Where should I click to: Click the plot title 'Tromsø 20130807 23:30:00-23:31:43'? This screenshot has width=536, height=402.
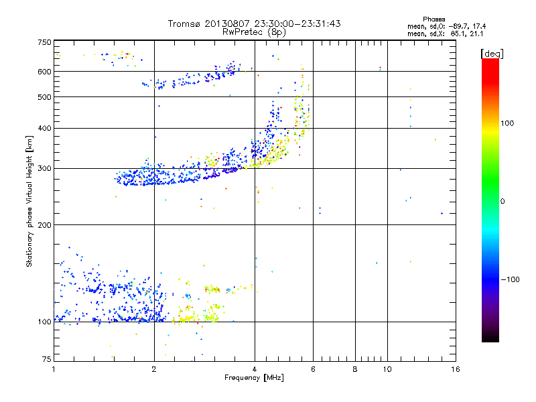coord(254,23)
